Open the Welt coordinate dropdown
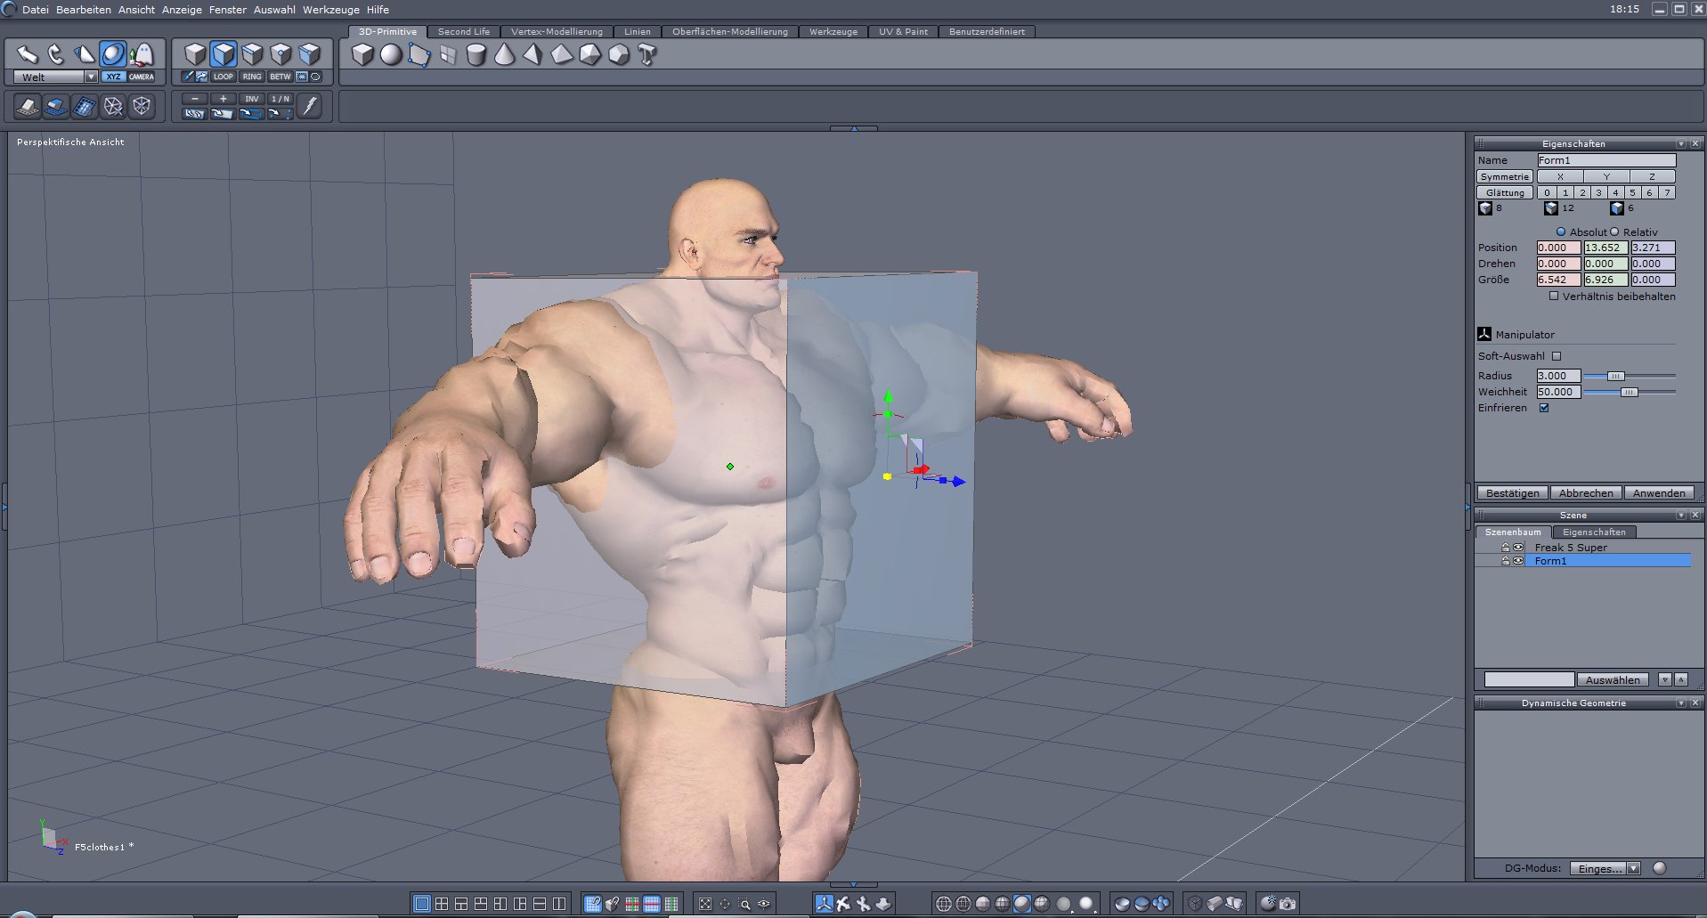The width and height of the screenshot is (1707, 918). pyautogui.click(x=91, y=77)
